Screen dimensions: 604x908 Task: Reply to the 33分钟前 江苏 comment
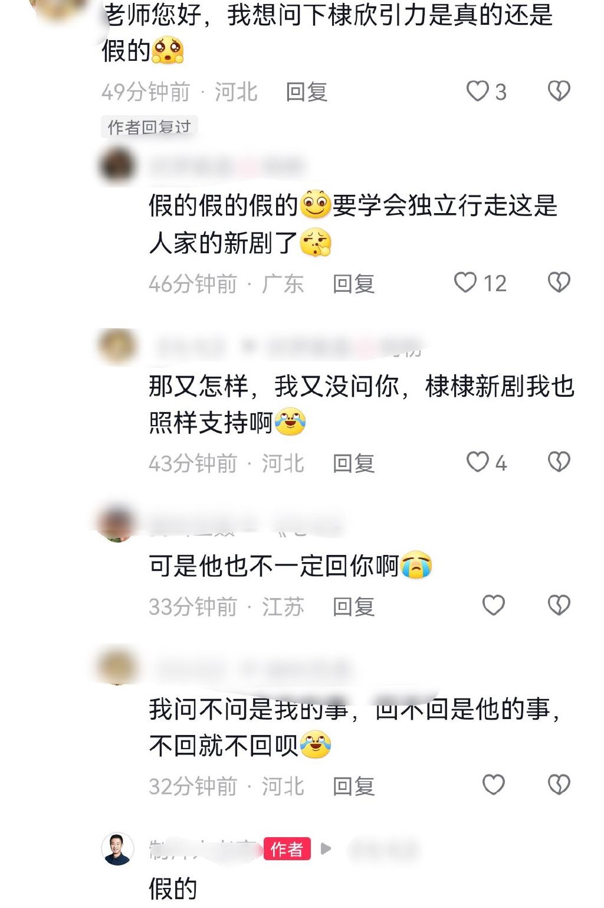tap(354, 607)
